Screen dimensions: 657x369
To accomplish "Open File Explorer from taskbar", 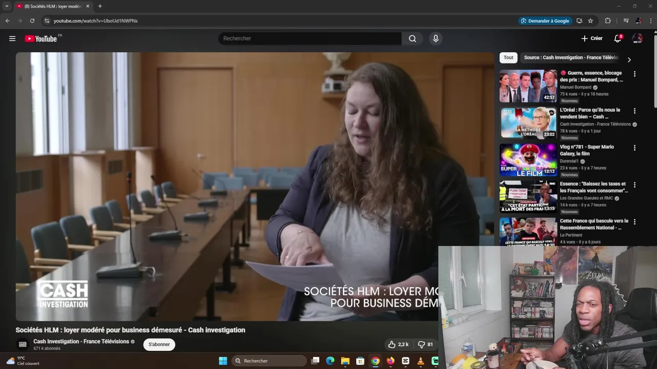I will coord(345,361).
